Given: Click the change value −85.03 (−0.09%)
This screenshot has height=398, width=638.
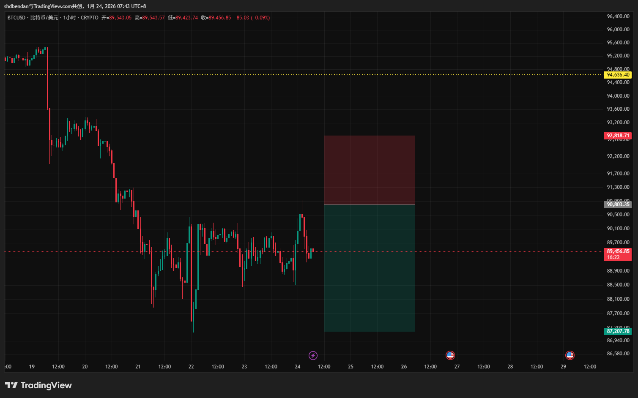Looking at the screenshot, I should (252, 18).
